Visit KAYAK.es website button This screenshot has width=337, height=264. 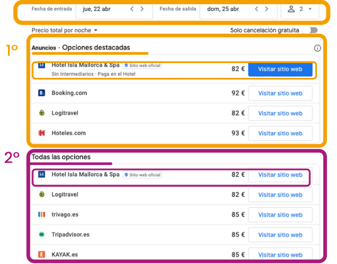[280, 255]
